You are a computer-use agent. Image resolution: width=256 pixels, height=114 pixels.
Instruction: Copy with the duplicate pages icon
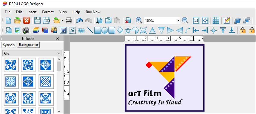pyautogui.click(x=108, y=21)
